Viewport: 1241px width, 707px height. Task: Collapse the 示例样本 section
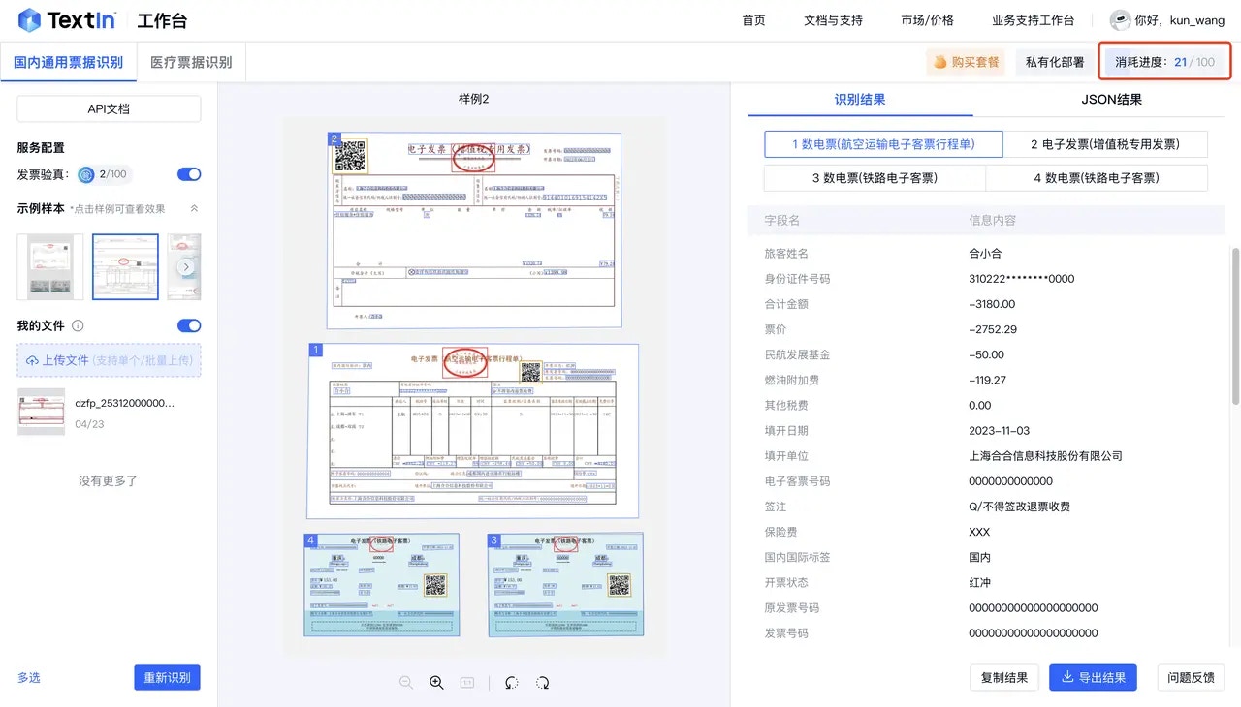point(194,208)
